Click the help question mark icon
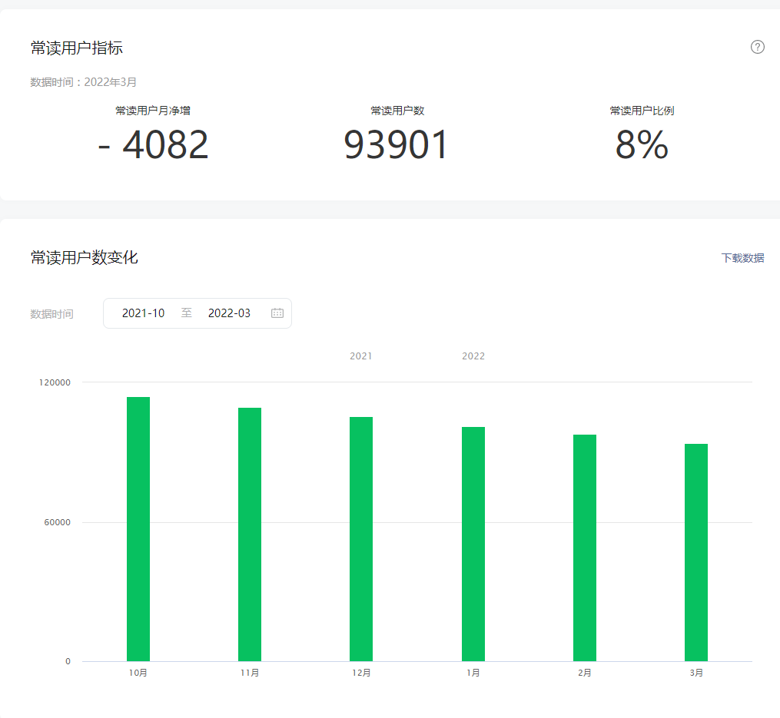780x718 pixels. [x=757, y=48]
